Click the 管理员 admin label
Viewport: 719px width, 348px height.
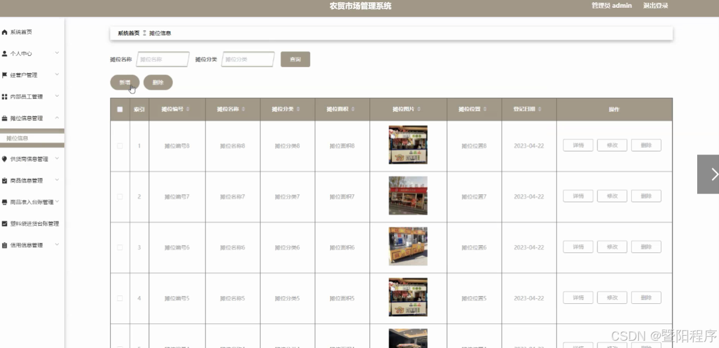(x=611, y=6)
